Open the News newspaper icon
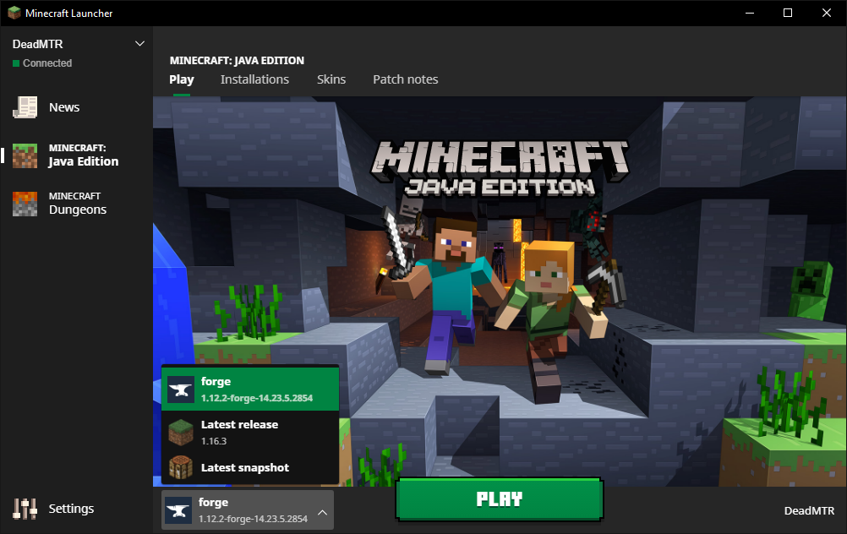Viewport: 847px width, 534px height. [x=25, y=107]
